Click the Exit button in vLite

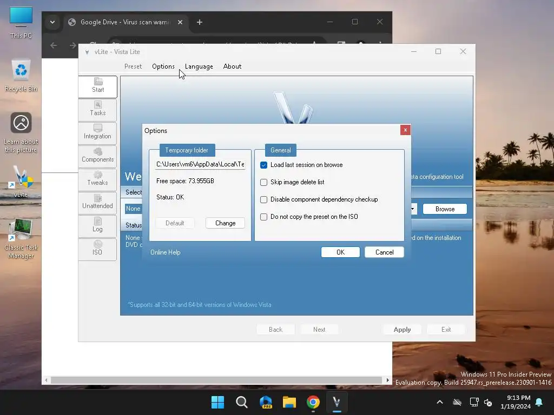[x=446, y=330]
